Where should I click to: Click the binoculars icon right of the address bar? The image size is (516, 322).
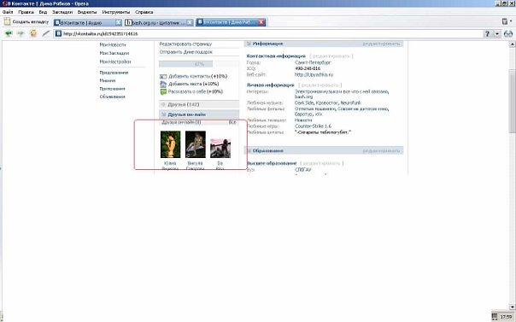point(508,33)
